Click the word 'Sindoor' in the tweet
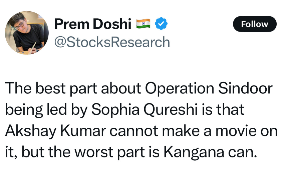 click(x=245, y=88)
